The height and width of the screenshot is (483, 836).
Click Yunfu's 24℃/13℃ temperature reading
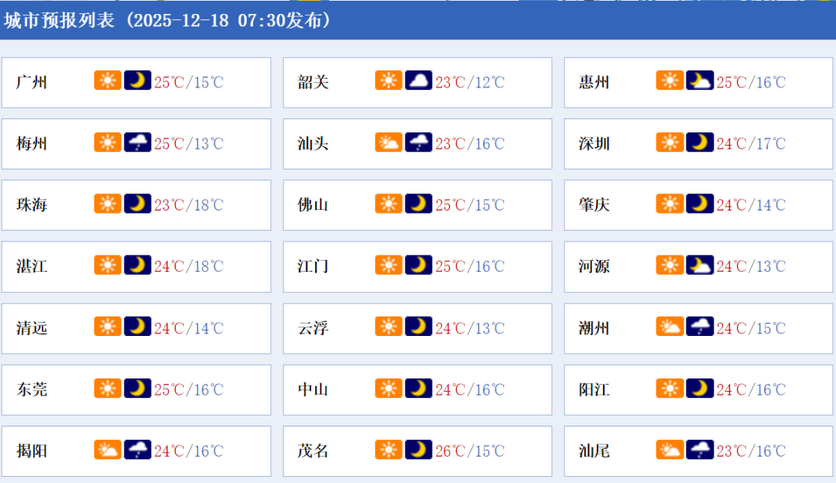click(469, 327)
